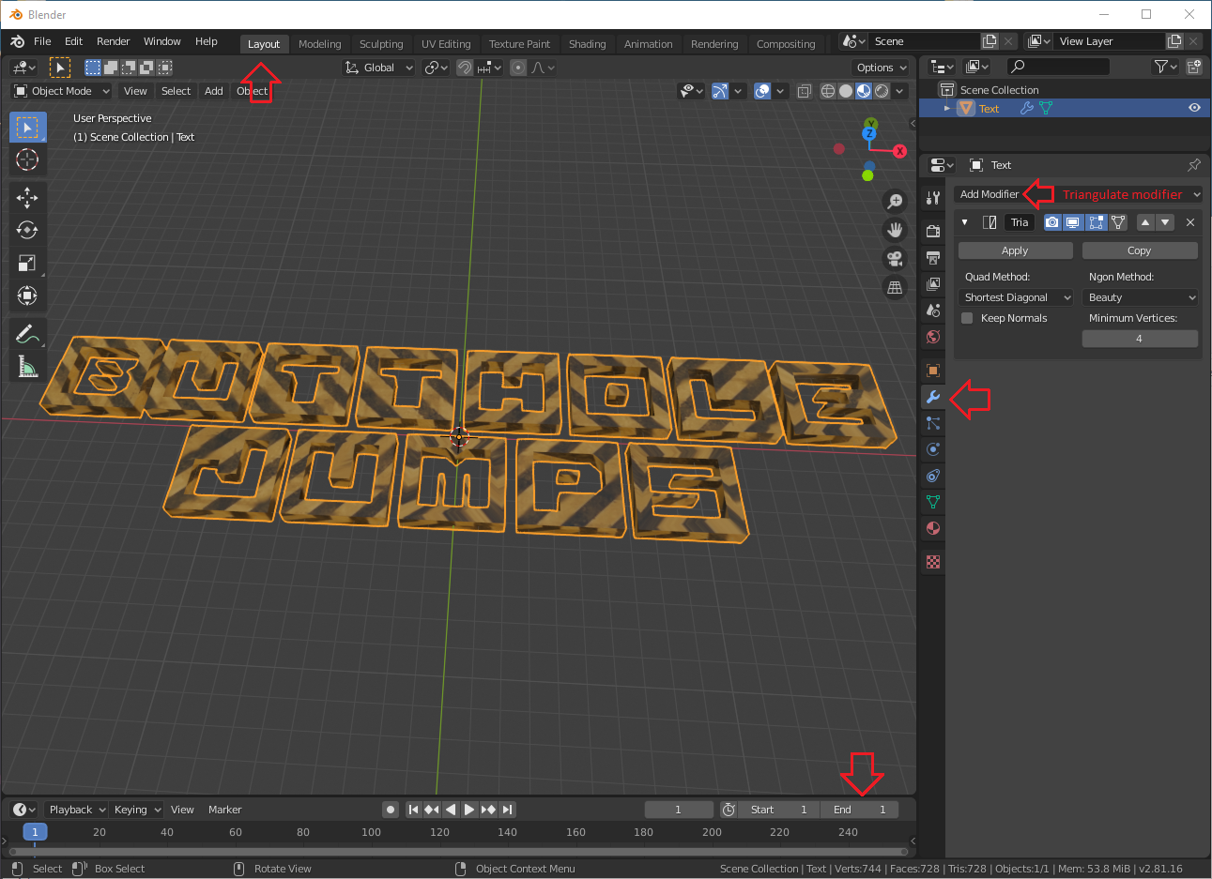The image size is (1212, 879).
Task: Click the pan view hand icon
Action: (896, 230)
